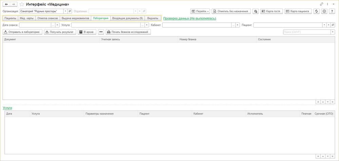Image resolution: width=339 pixels, height=161 pixels.
Task: Move documents with В архив button
Action: click(87, 32)
